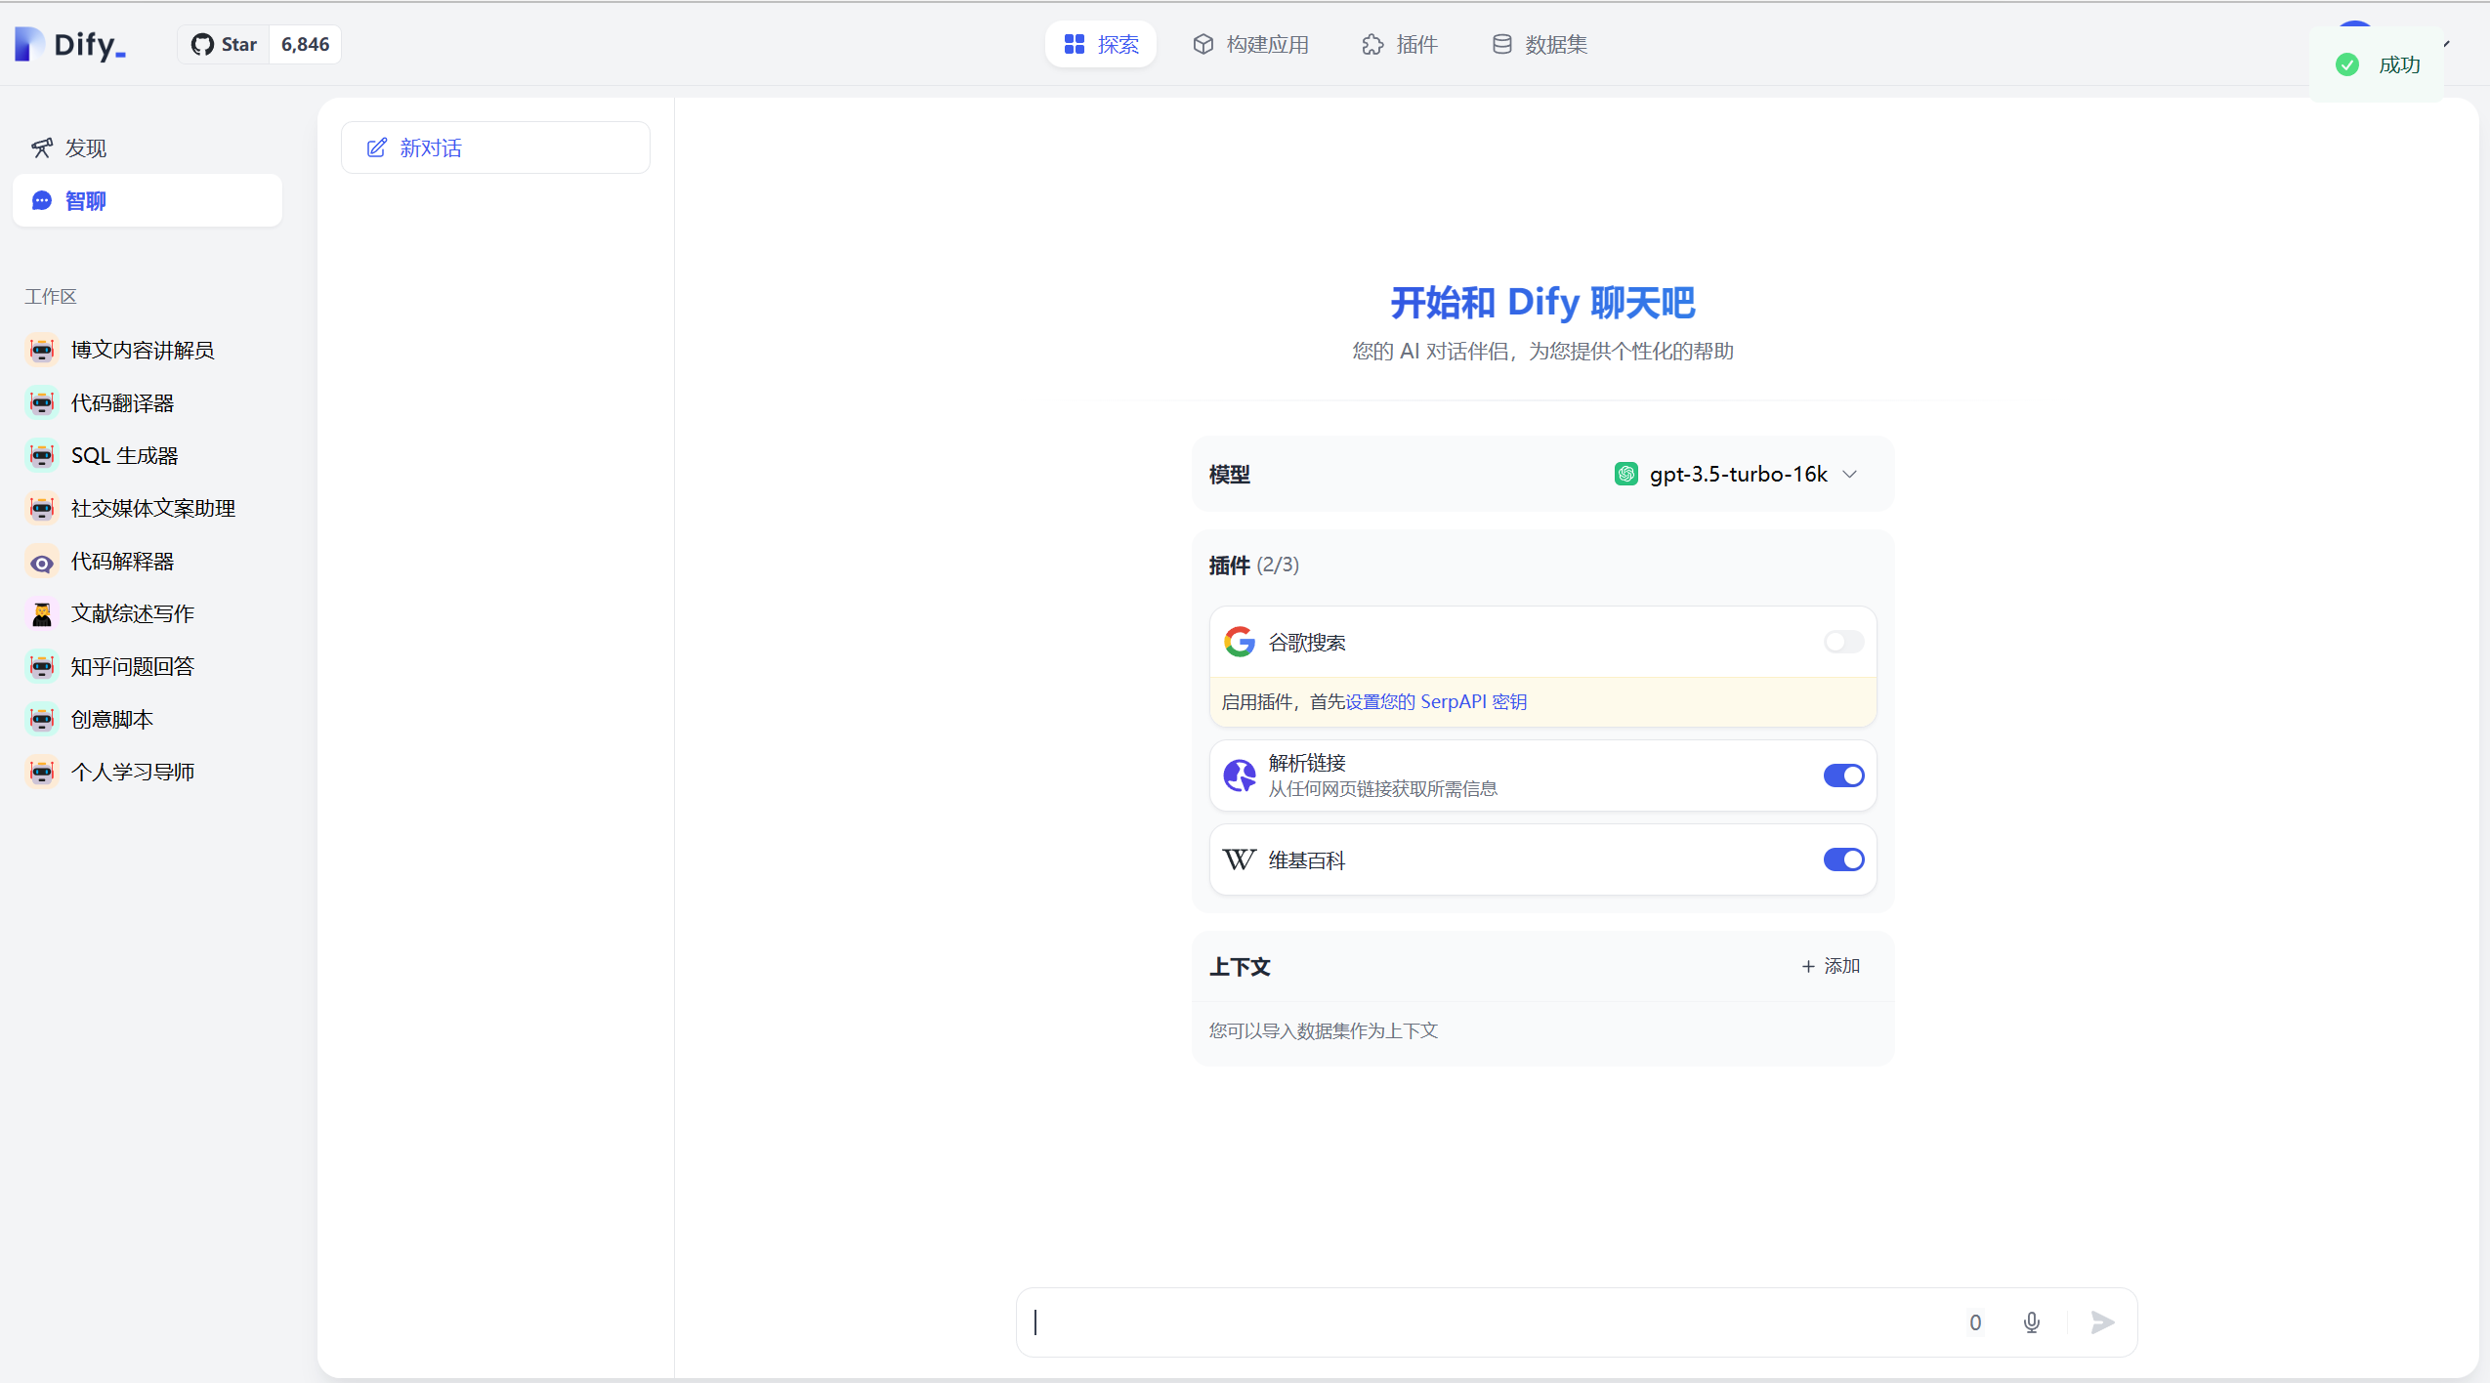Click the 设置您的 SerpAPI 密钥 link
This screenshot has height=1383, width=2490.
click(x=1435, y=701)
